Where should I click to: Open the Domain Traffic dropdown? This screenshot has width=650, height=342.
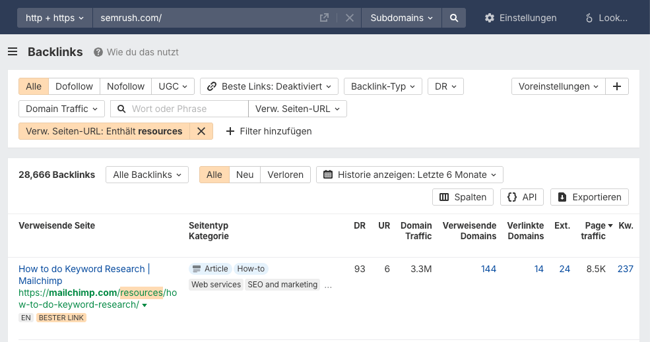[x=62, y=109]
